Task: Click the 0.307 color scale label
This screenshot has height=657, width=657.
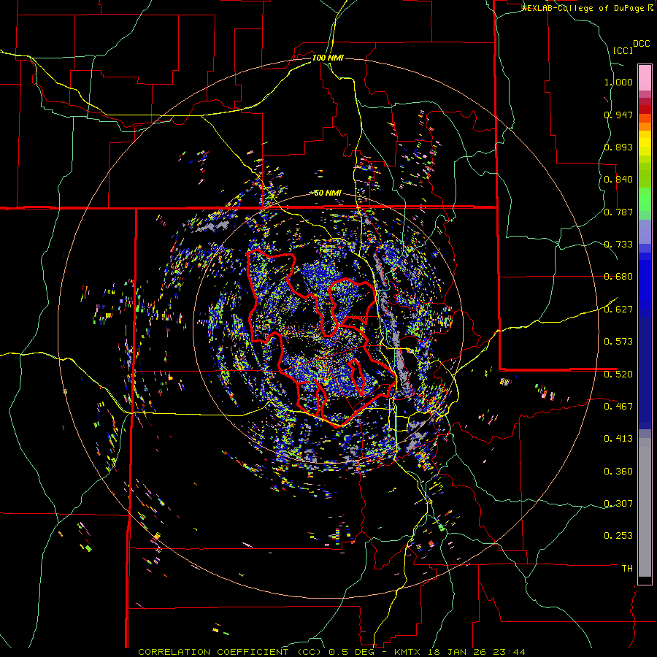Action: (618, 503)
